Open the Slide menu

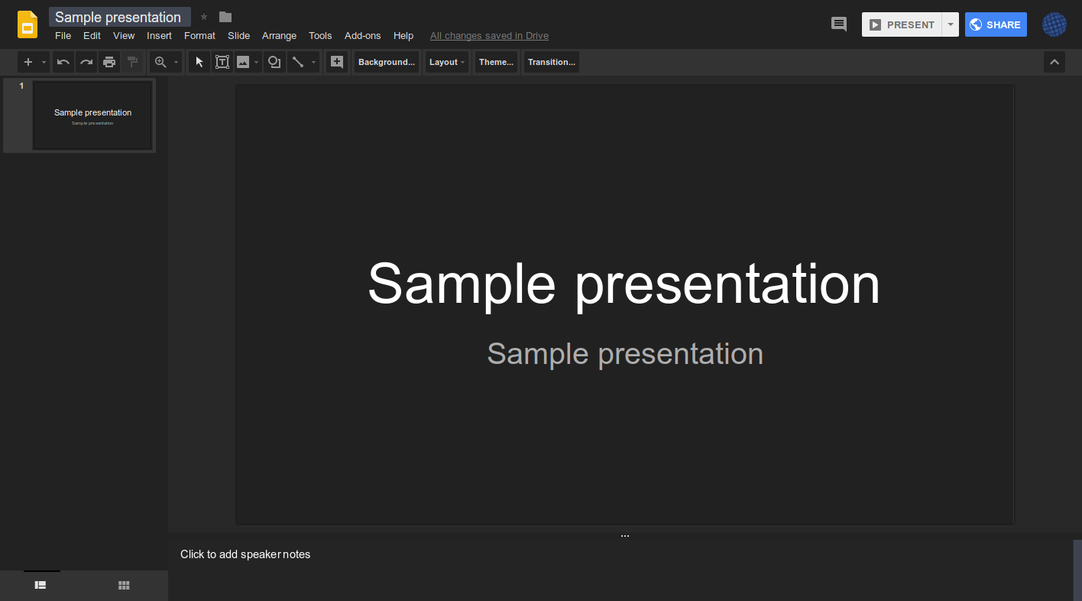[238, 35]
